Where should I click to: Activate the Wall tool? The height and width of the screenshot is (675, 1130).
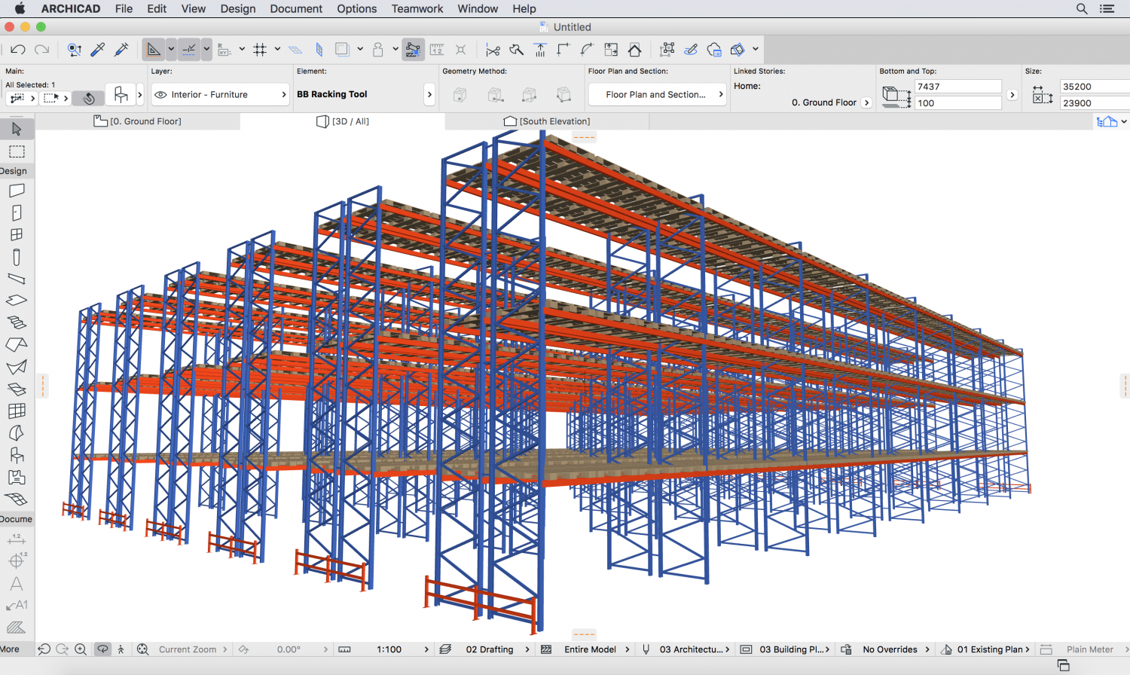point(17,191)
